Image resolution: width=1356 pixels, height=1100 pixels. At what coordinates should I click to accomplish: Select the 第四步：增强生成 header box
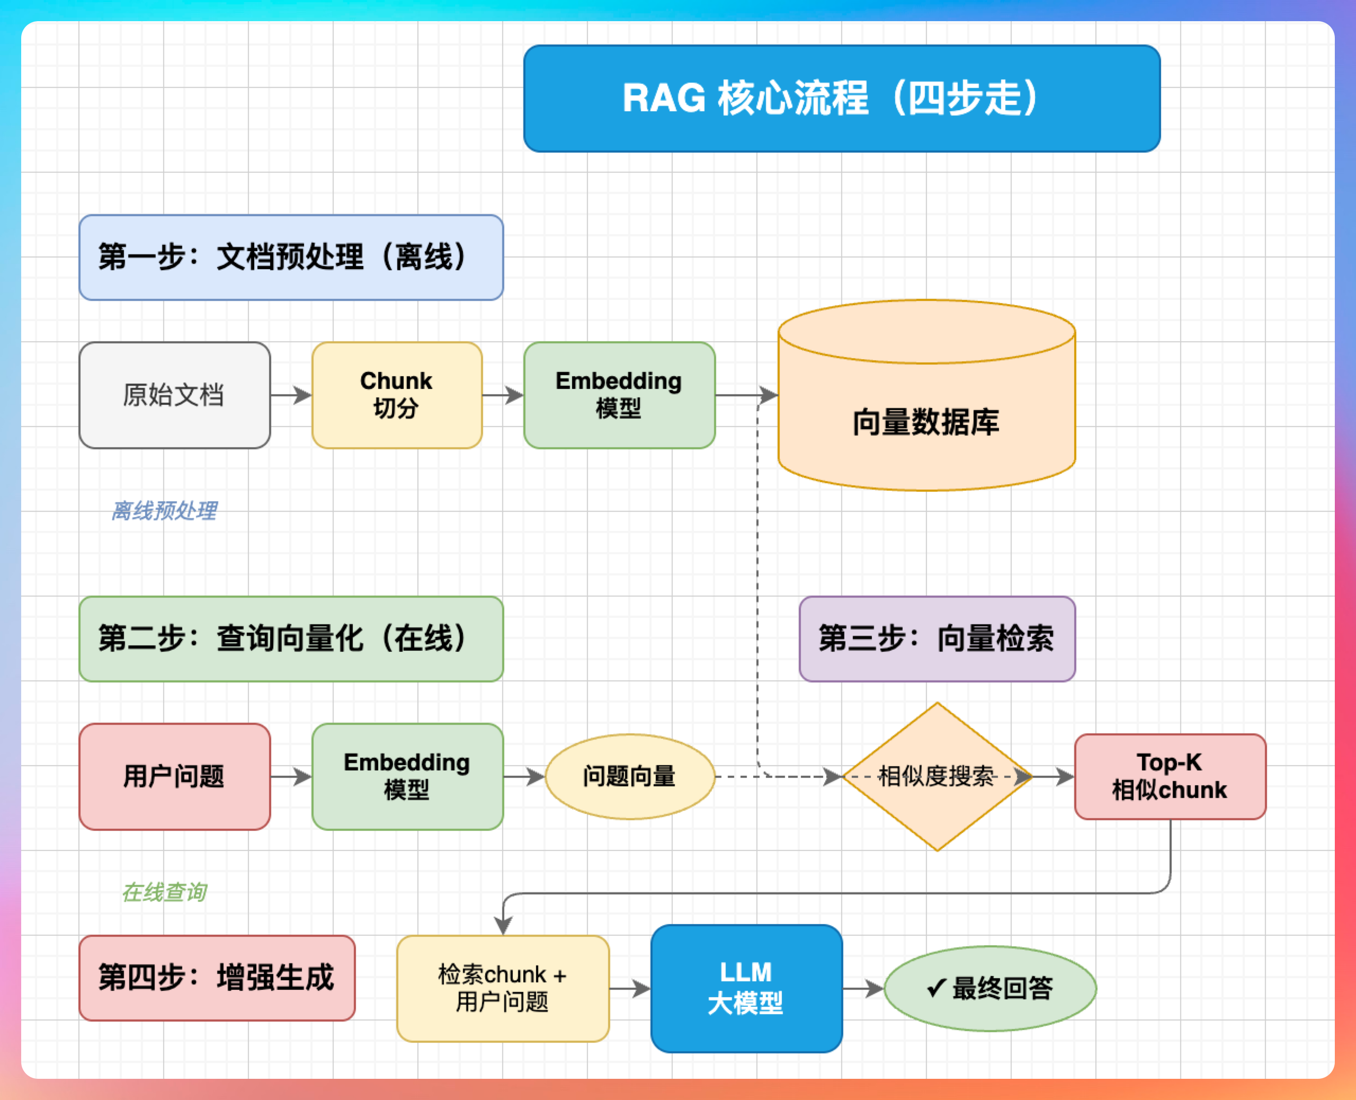coord(217,978)
